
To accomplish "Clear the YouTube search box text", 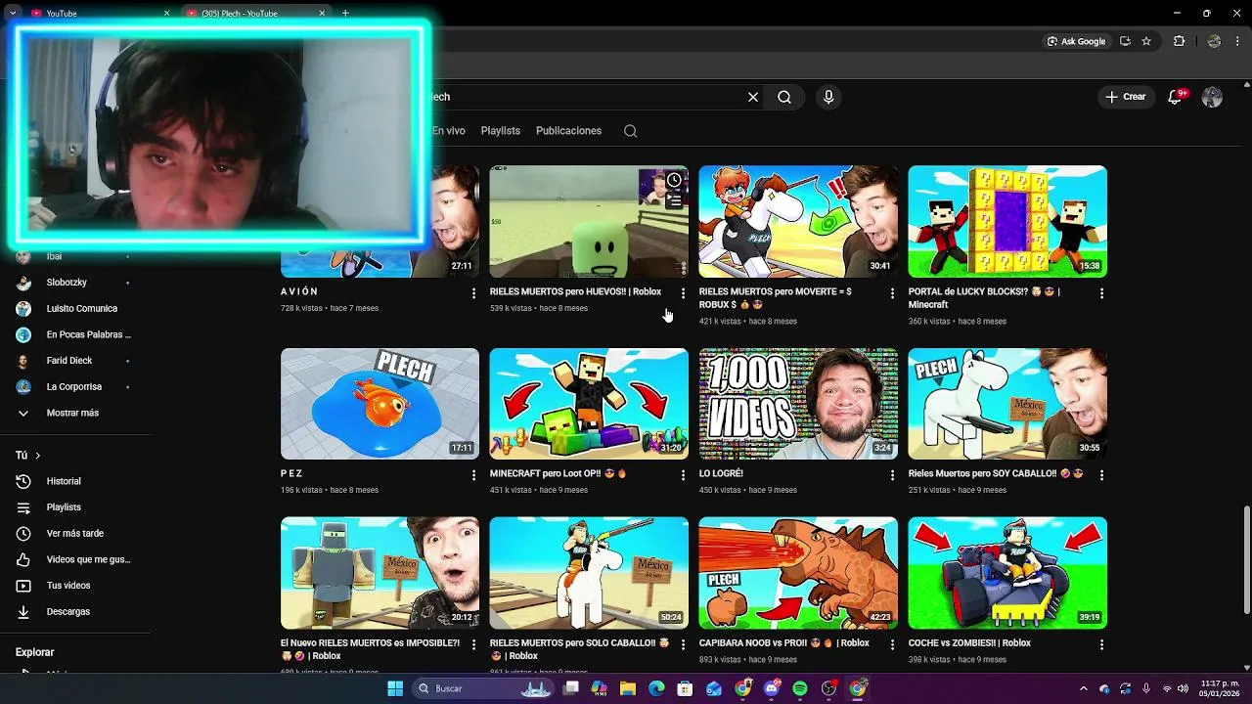I will click(x=753, y=97).
